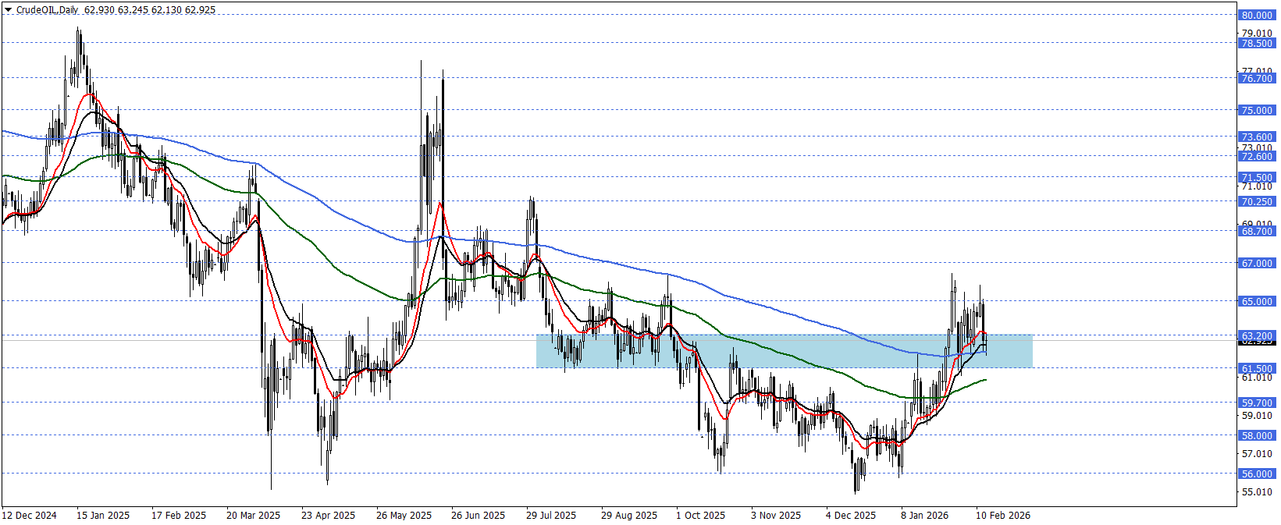Click the 78.500 level price label
Image resolution: width=1281 pixels, height=525 pixels.
point(1257,44)
